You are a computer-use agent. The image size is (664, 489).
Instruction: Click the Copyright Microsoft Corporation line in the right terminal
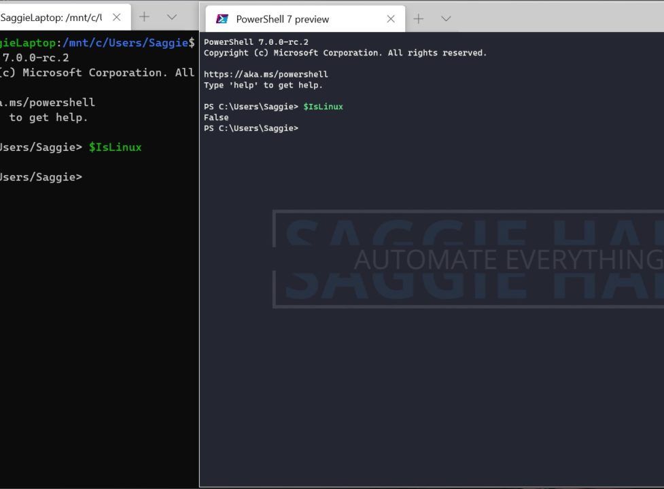(x=345, y=53)
